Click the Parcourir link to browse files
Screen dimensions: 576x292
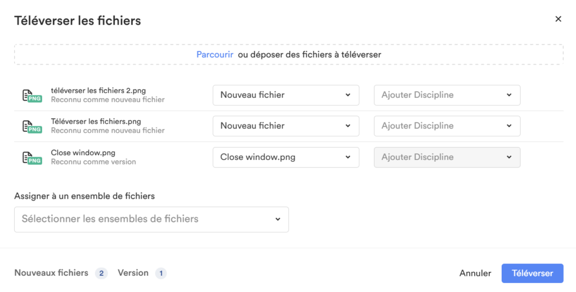215,54
